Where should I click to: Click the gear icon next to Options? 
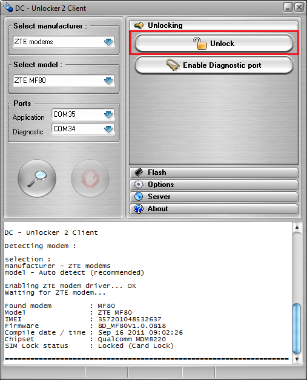[139, 185]
